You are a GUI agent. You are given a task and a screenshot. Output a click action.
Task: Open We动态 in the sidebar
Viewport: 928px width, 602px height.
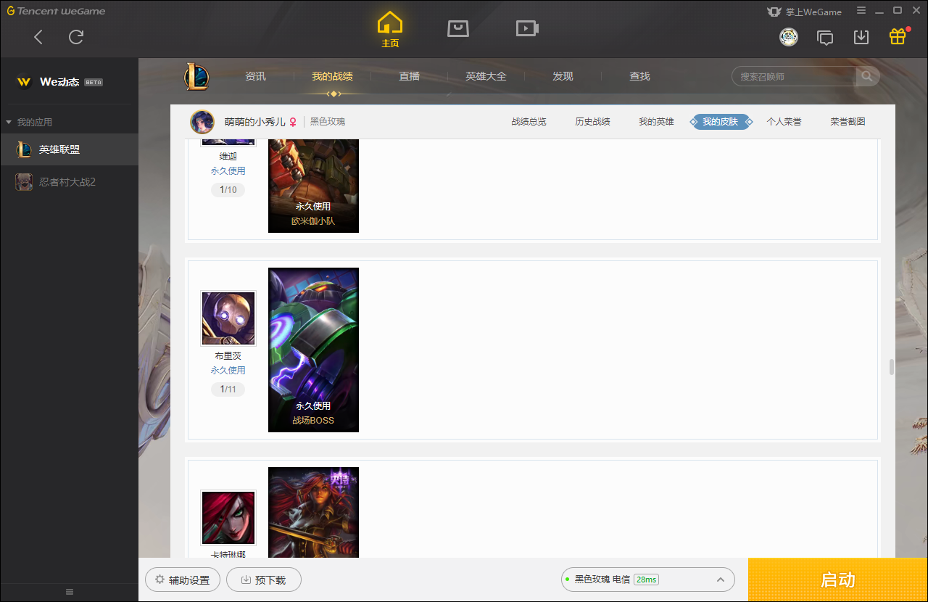pyautogui.click(x=59, y=82)
